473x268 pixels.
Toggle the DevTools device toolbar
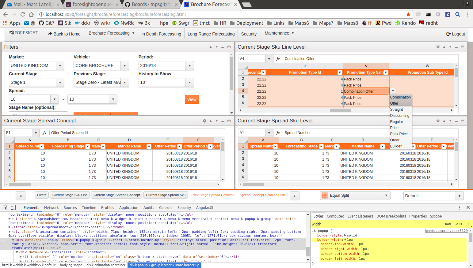click(x=13, y=207)
